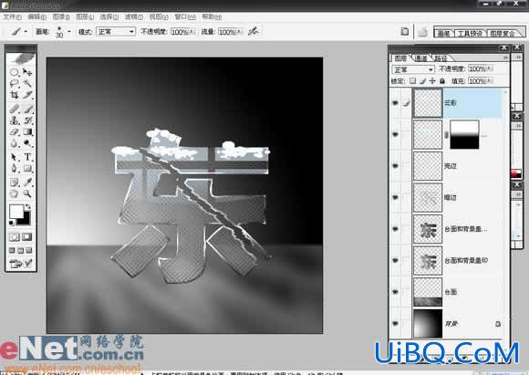Open brush 不透明度 opacity slider arrow
The width and height of the screenshot is (529, 375).
click(x=192, y=32)
